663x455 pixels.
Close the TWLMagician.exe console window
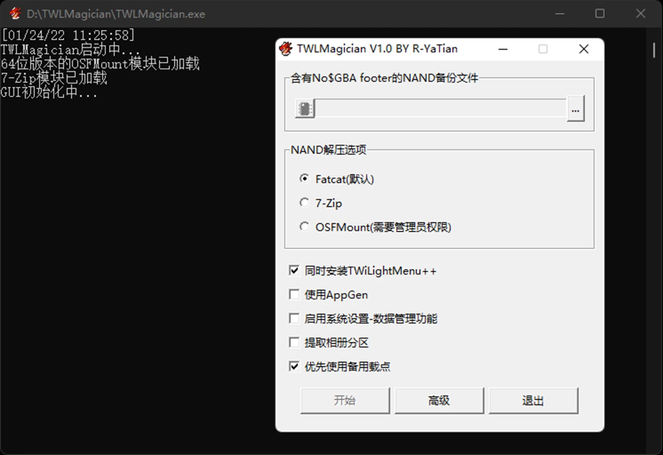tap(641, 14)
